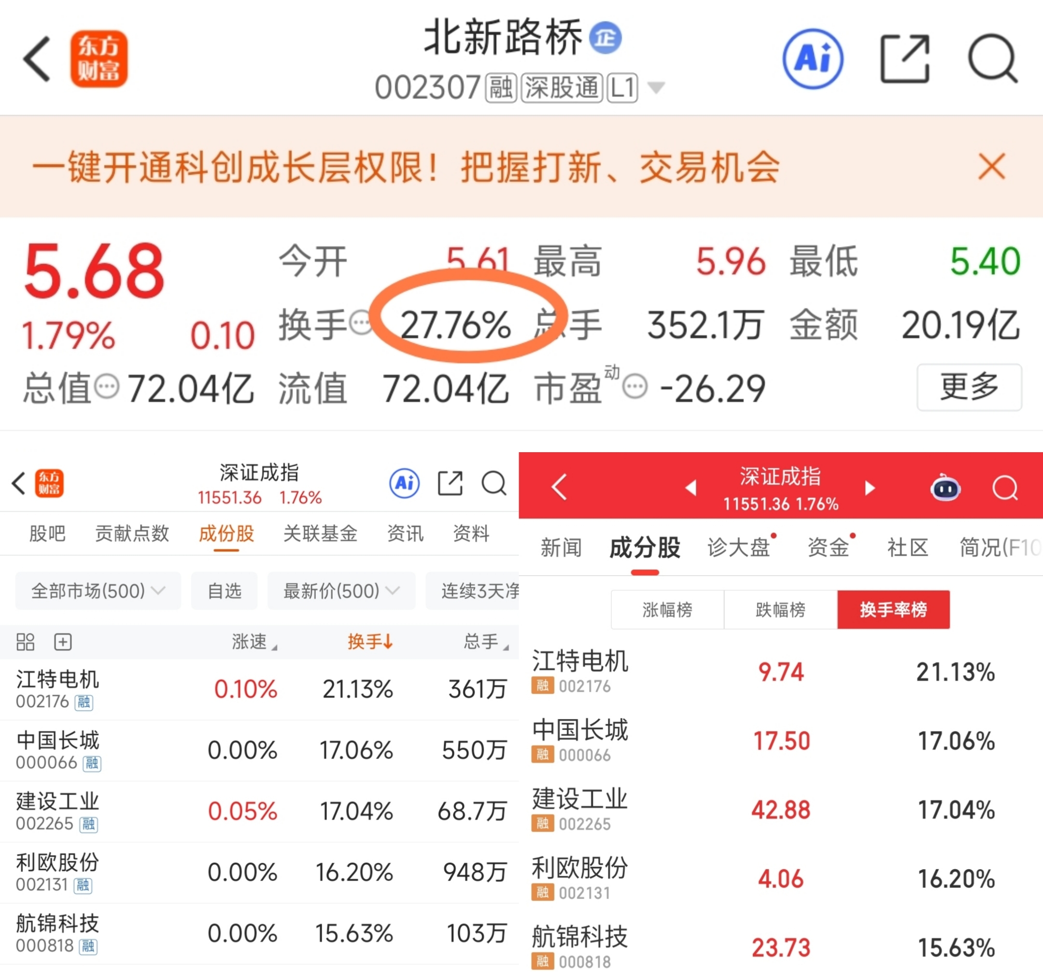Open the 社区 tab
The width and height of the screenshot is (1043, 972).
tap(908, 547)
